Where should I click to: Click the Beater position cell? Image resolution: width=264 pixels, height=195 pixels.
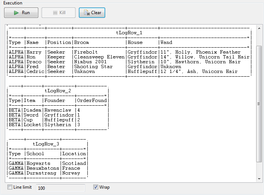[x=56, y=67]
